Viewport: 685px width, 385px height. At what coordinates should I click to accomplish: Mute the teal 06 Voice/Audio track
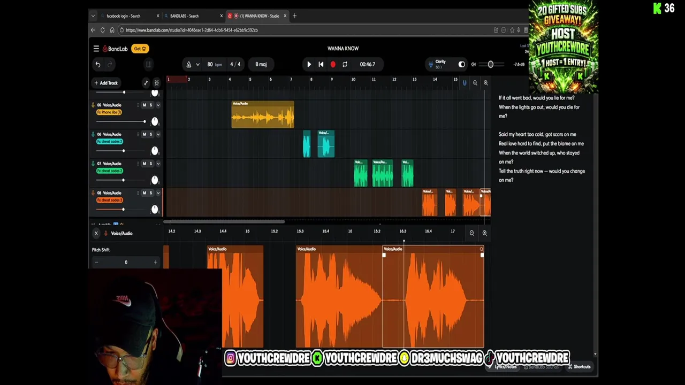tap(144, 134)
